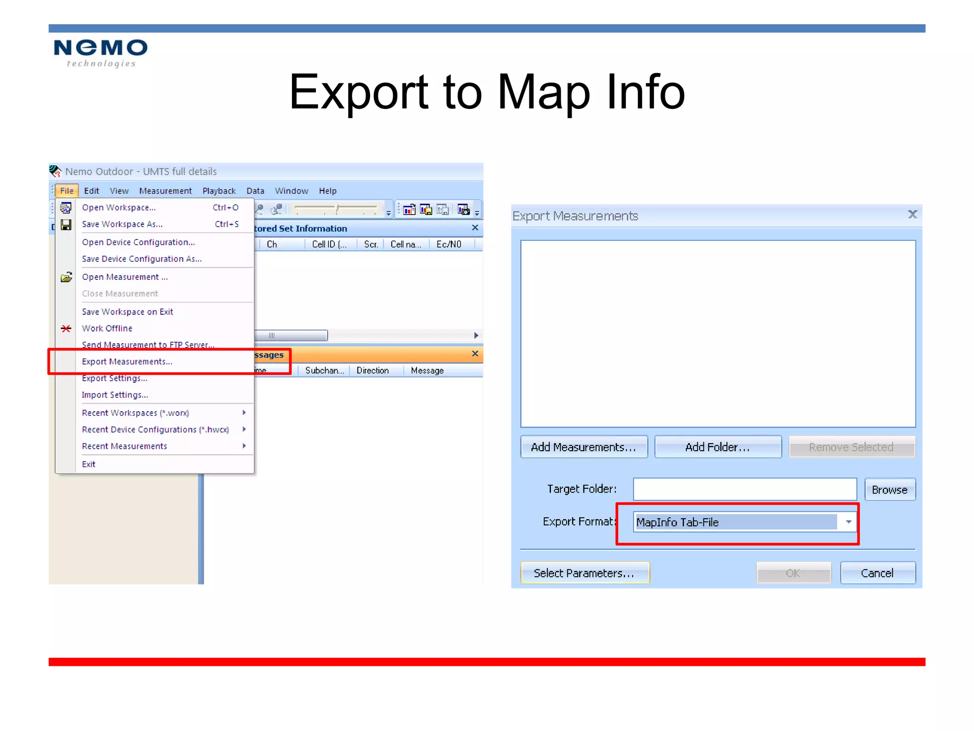Click the satellite dish toolbar icon
Viewport: 974px width, 731px height.
tap(276, 209)
